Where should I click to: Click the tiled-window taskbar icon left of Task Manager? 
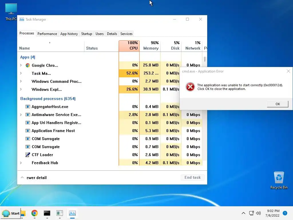point(60,213)
